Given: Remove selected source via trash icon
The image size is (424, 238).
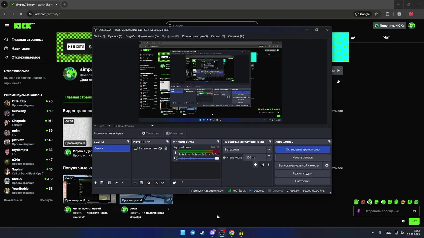Looking at the screenshot, I should click(x=141, y=183).
